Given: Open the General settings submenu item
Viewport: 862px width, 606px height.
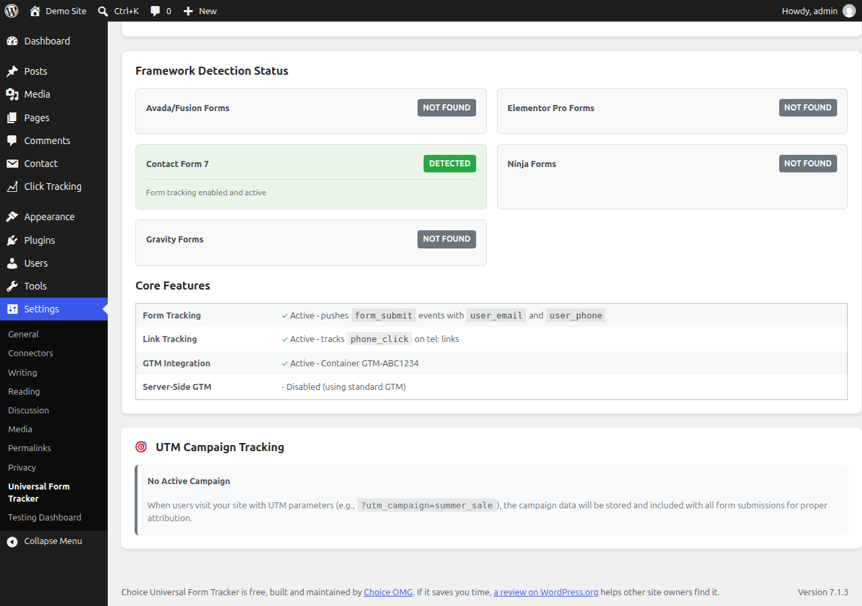Looking at the screenshot, I should pyautogui.click(x=24, y=334).
